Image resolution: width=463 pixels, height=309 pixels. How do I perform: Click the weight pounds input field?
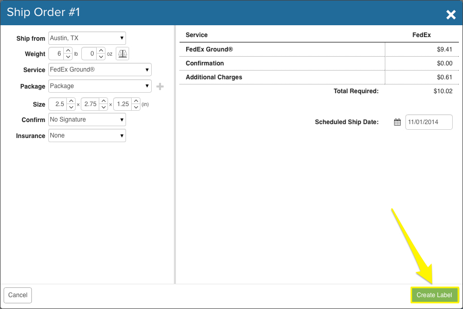[56, 54]
